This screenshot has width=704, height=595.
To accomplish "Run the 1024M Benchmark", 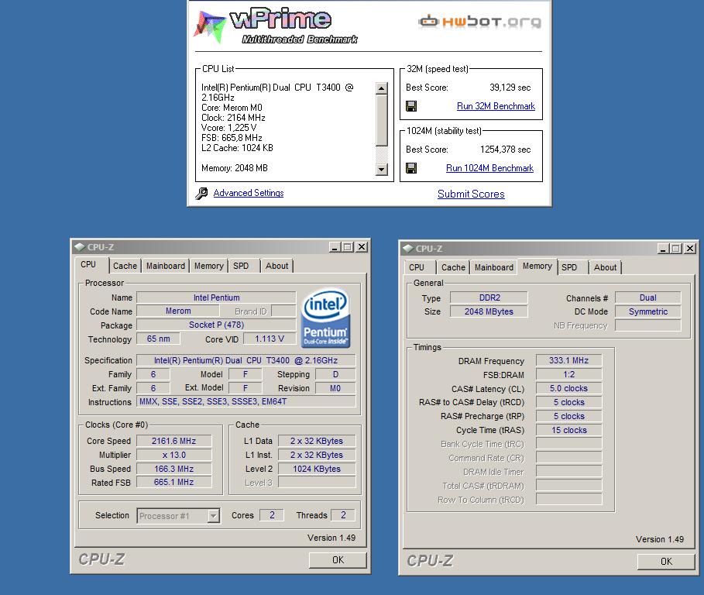I will click(x=489, y=168).
